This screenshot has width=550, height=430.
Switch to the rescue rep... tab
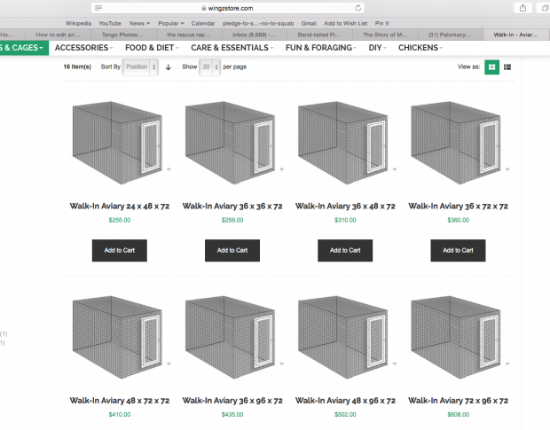coord(188,35)
